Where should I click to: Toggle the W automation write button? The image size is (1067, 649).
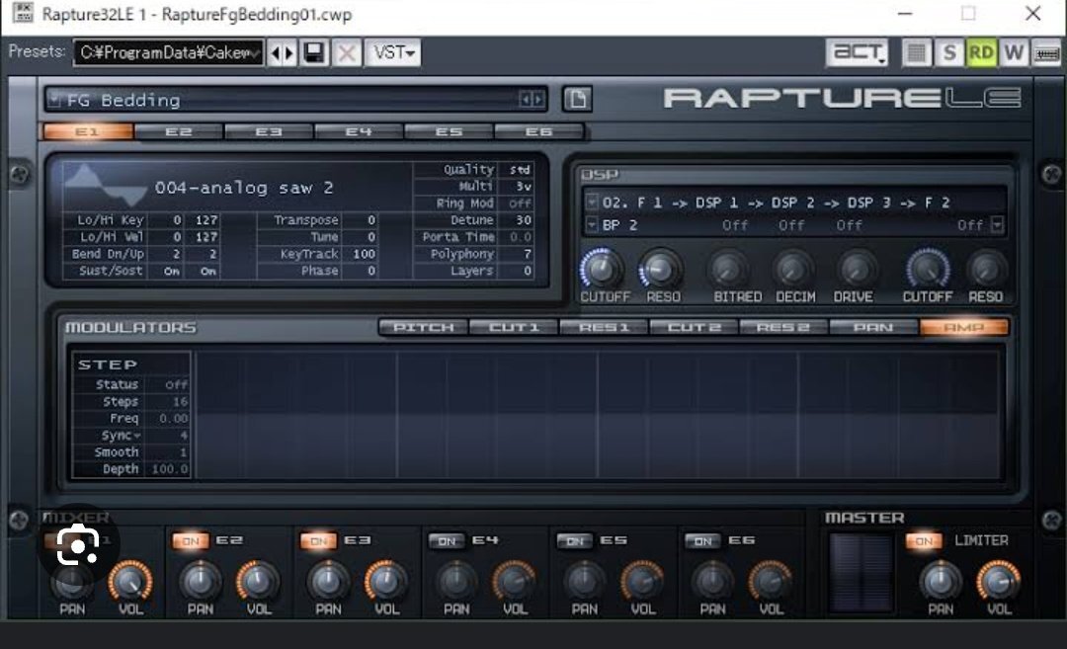coord(1014,52)
